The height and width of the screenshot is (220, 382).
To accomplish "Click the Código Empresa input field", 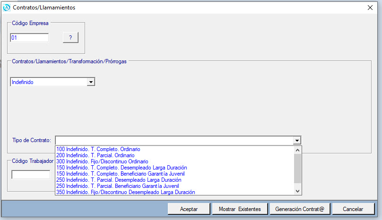I will pos(29,38).
